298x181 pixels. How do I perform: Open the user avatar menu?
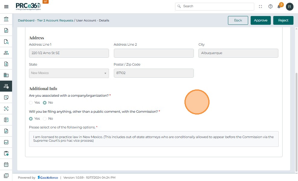pyautogui.click(x=290, y=6)
